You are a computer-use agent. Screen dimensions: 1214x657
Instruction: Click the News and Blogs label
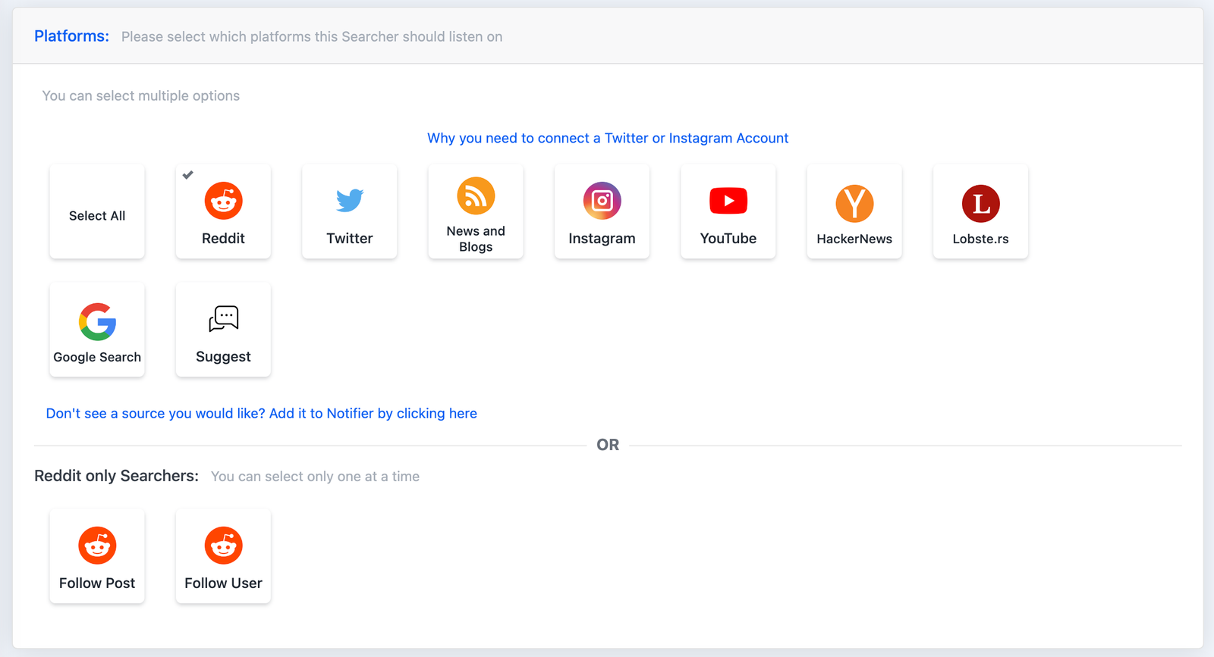(476, 239)
